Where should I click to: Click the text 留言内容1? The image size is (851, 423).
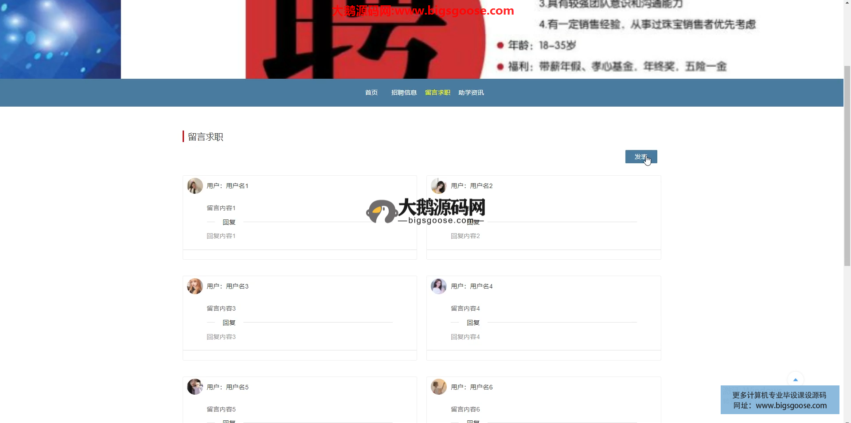coord(221,208)
